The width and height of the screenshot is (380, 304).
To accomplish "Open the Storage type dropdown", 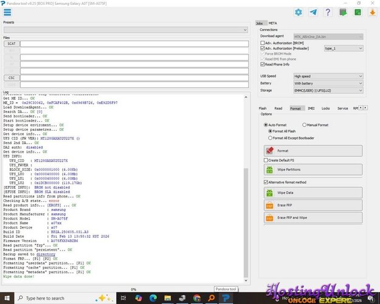I will click(x=328, y=91).
